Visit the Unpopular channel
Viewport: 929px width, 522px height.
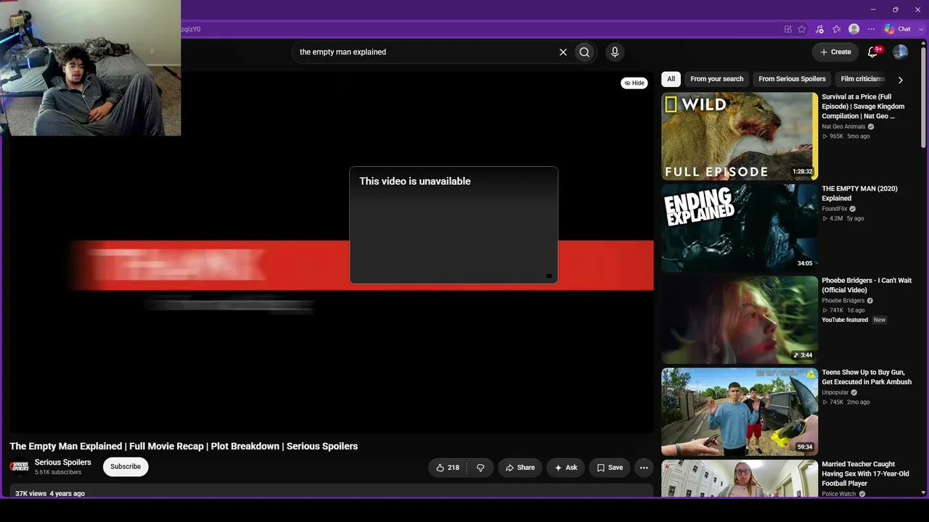(835, 392)
